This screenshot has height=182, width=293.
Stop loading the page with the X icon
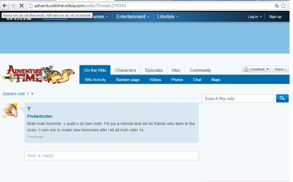tap(22, 5)
